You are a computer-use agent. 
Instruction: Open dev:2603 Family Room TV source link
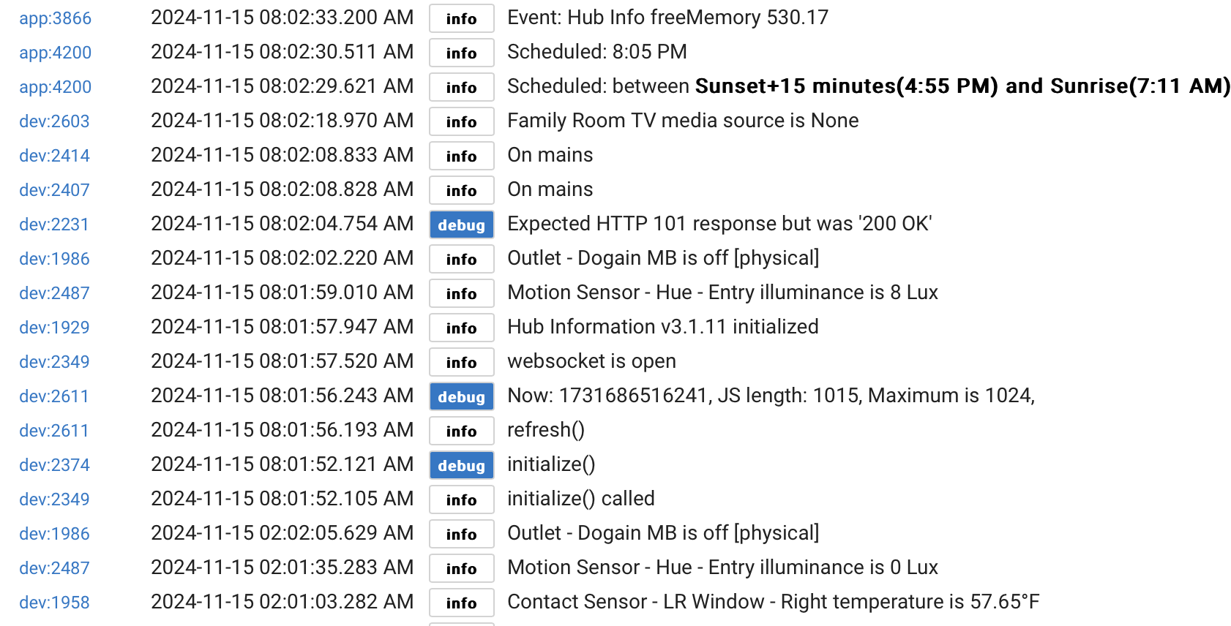click(54, 121)
